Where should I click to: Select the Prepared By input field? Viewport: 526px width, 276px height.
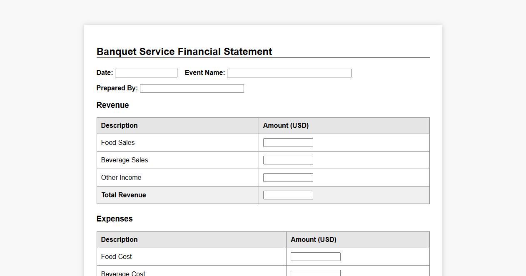(192, 89)
